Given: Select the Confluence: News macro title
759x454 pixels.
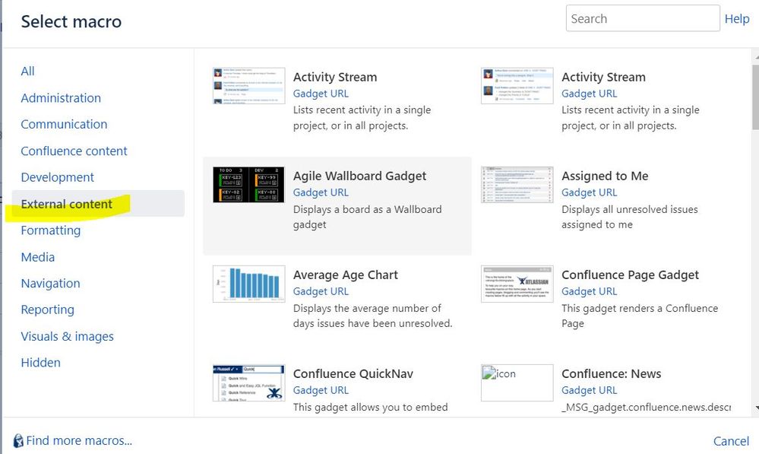Looking at the screenshot, I should (x=611, y=373).
